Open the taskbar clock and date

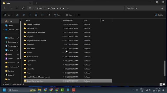(x=157, y=90)
